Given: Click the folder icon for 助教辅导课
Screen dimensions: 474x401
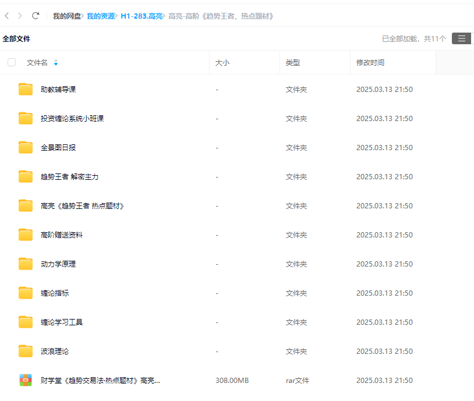Looking at the screenshot, I should [x=24, y=89].
